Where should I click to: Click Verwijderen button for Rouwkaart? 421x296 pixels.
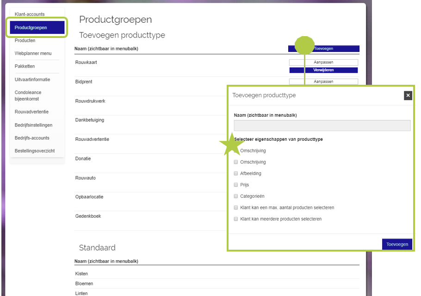(x=323, y=70)
